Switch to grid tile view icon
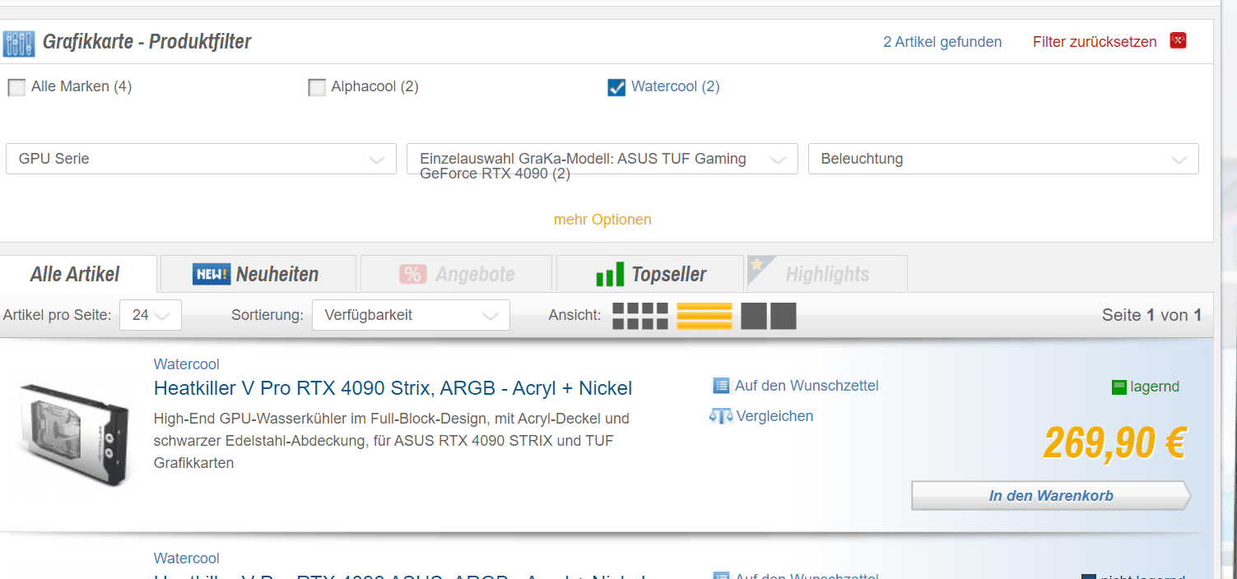 pos(640,316)
